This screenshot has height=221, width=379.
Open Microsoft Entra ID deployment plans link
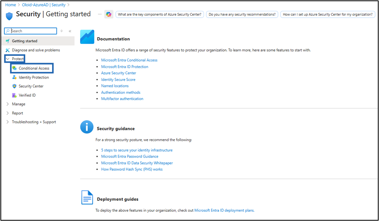point(224,210)
